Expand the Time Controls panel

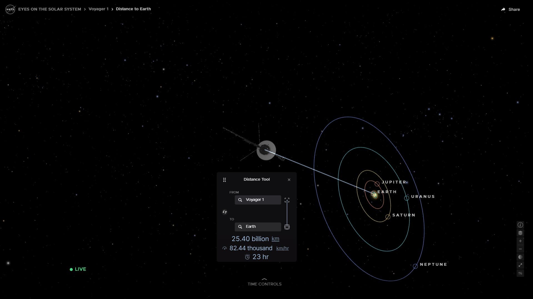pyautogui.click(x=264, y=282)
